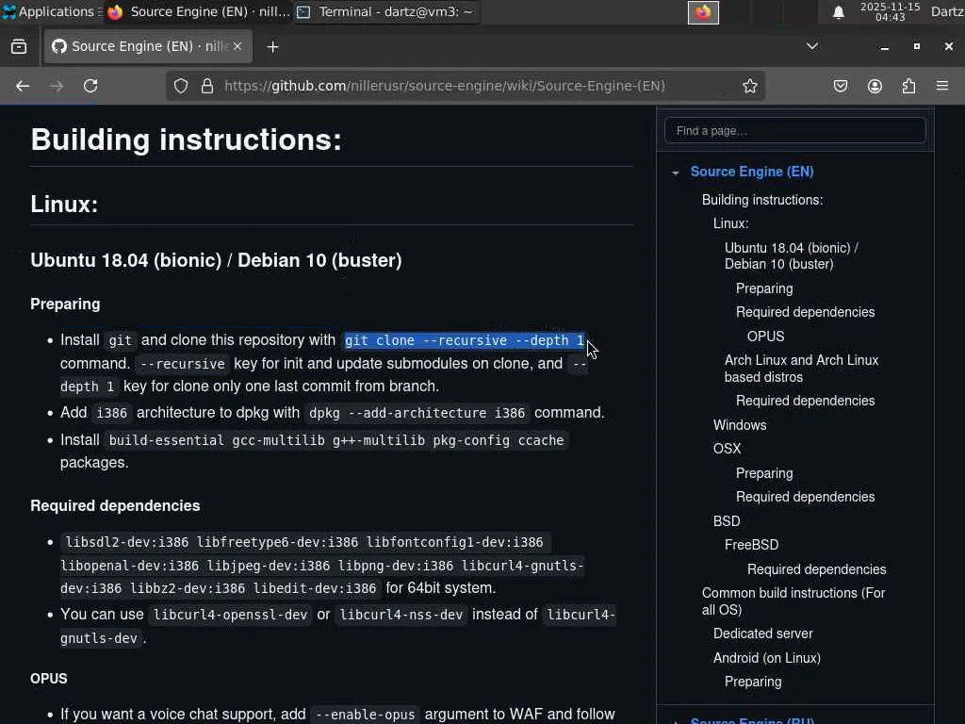
Task: Switch to Terminal - dartz@vm3 taskbar window
Action: click(x=387, y=11)
